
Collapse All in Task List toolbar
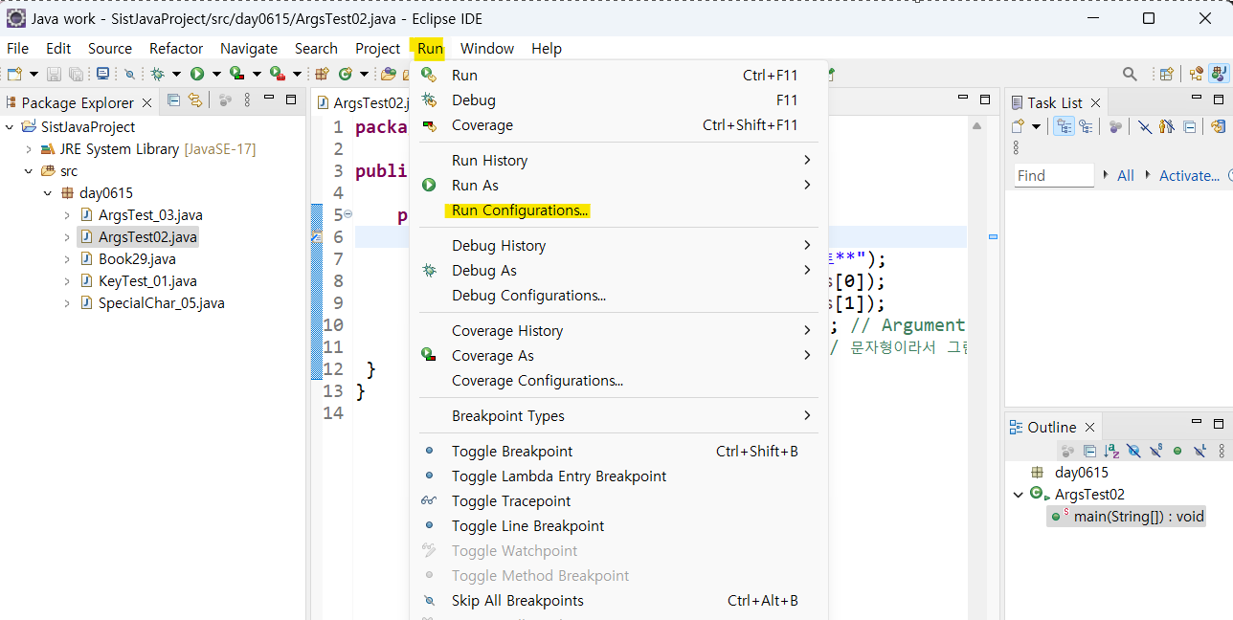(1189, 126)
